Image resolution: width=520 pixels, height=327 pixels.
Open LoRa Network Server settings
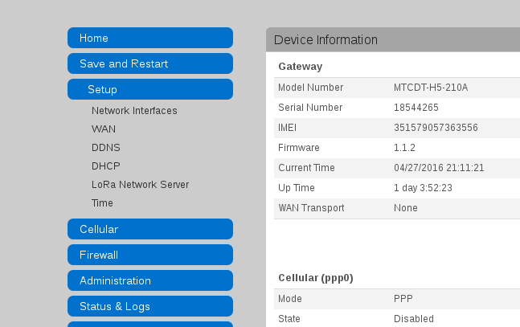141,185
